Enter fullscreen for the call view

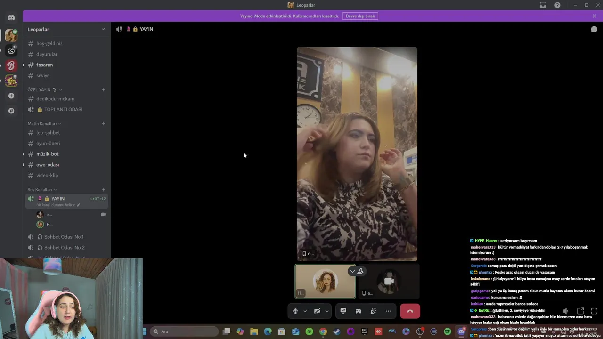pyautogui.click(x=594, y=311)
